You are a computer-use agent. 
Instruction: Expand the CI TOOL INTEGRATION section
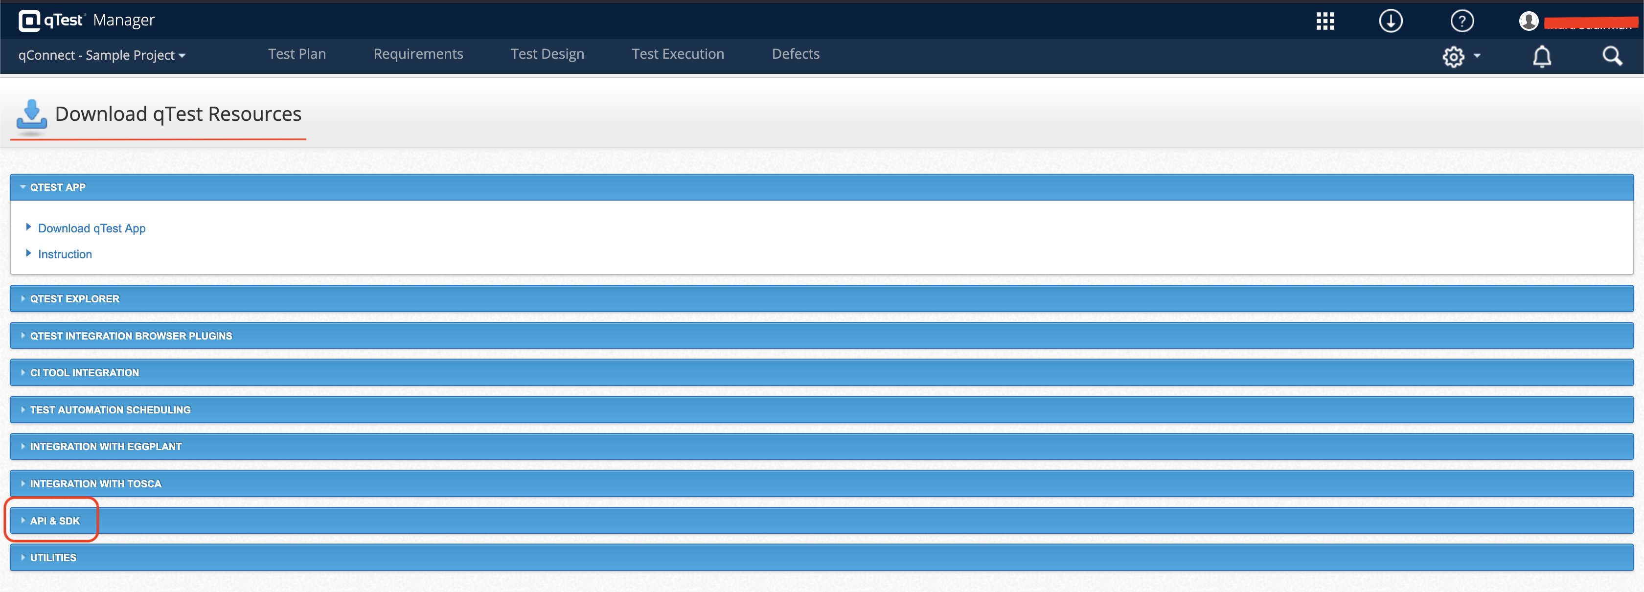(84, 372)
